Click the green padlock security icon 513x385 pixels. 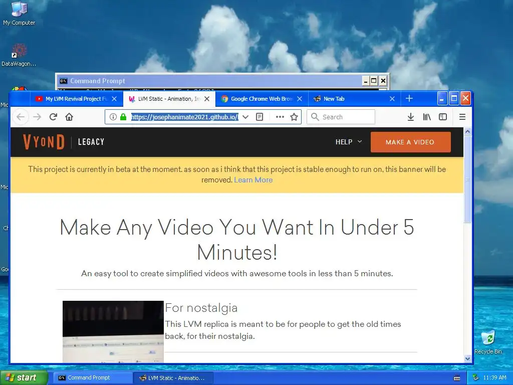123,117
